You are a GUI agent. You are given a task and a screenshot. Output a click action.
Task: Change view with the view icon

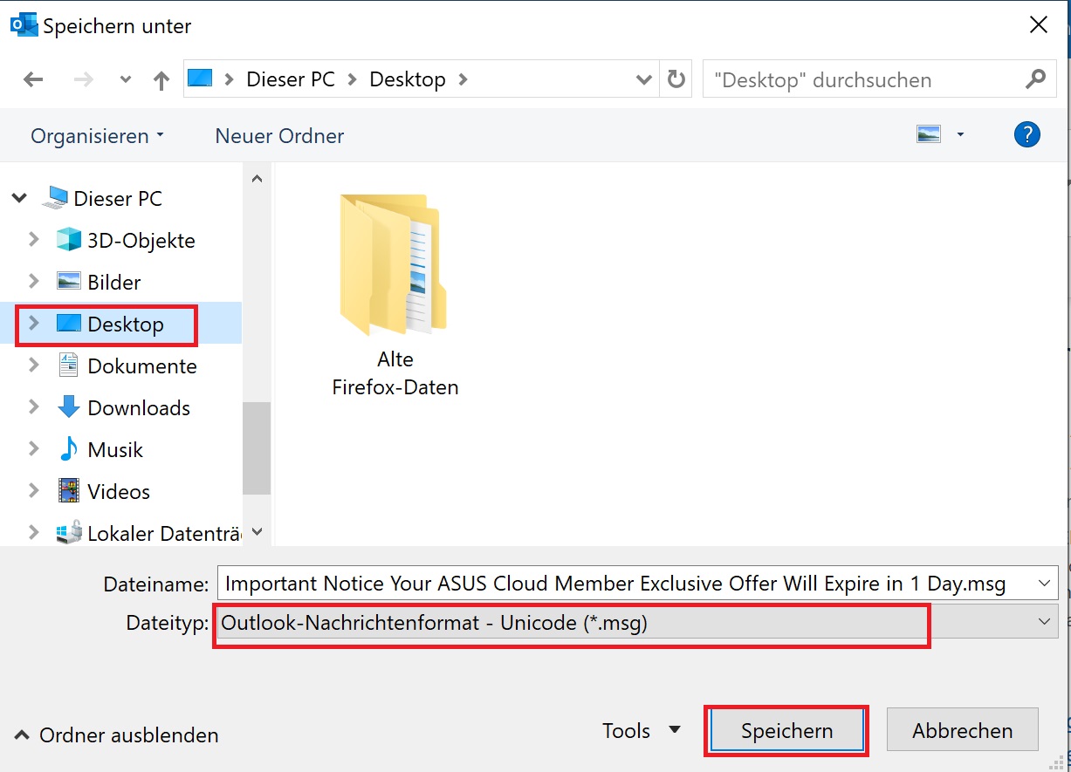929,134
